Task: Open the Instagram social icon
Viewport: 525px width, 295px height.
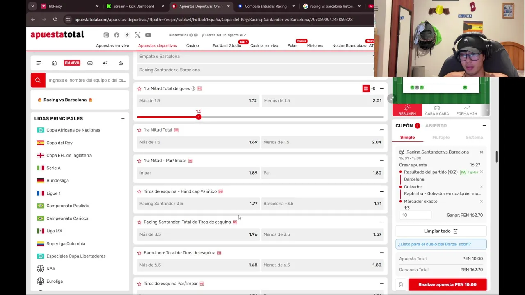Action: 106,35
